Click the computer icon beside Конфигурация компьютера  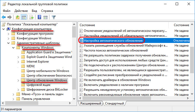9,29
